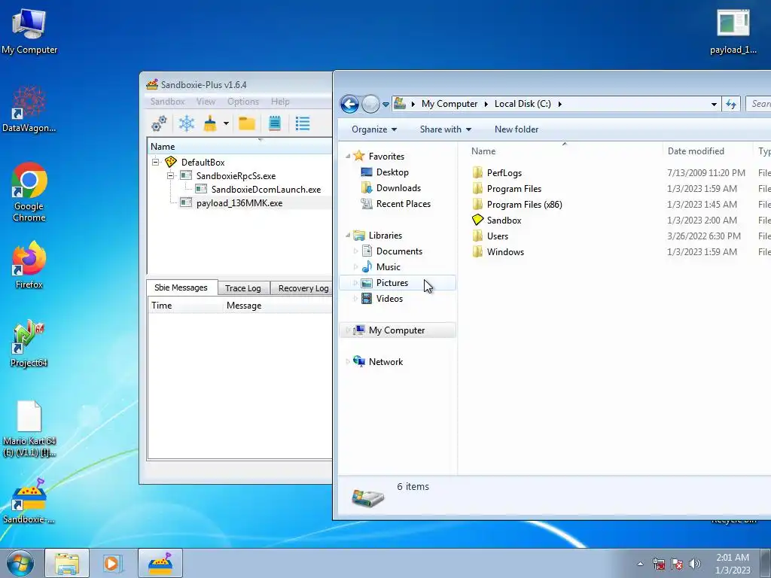Open Project64 desktop shortcut
This screenshot has width=771, height=578.
click(29, 344)
